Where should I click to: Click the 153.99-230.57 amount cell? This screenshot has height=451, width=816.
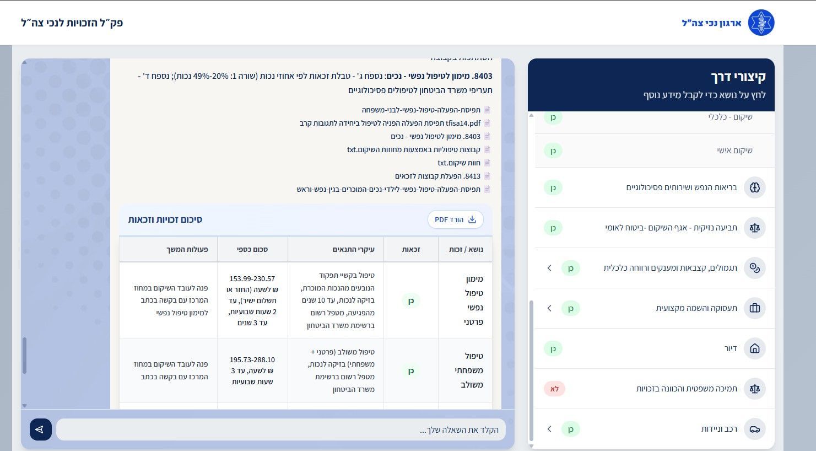click(x=252, y=300)
